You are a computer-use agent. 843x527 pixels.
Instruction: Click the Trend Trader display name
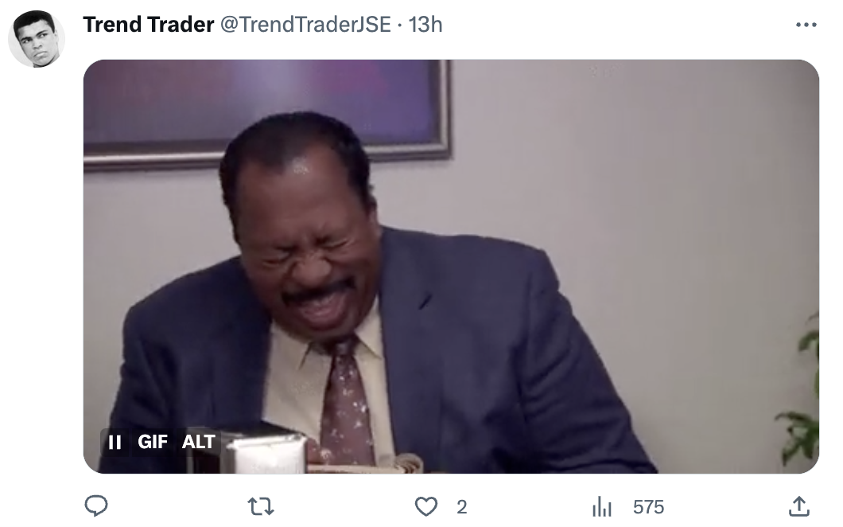[149, 25]
